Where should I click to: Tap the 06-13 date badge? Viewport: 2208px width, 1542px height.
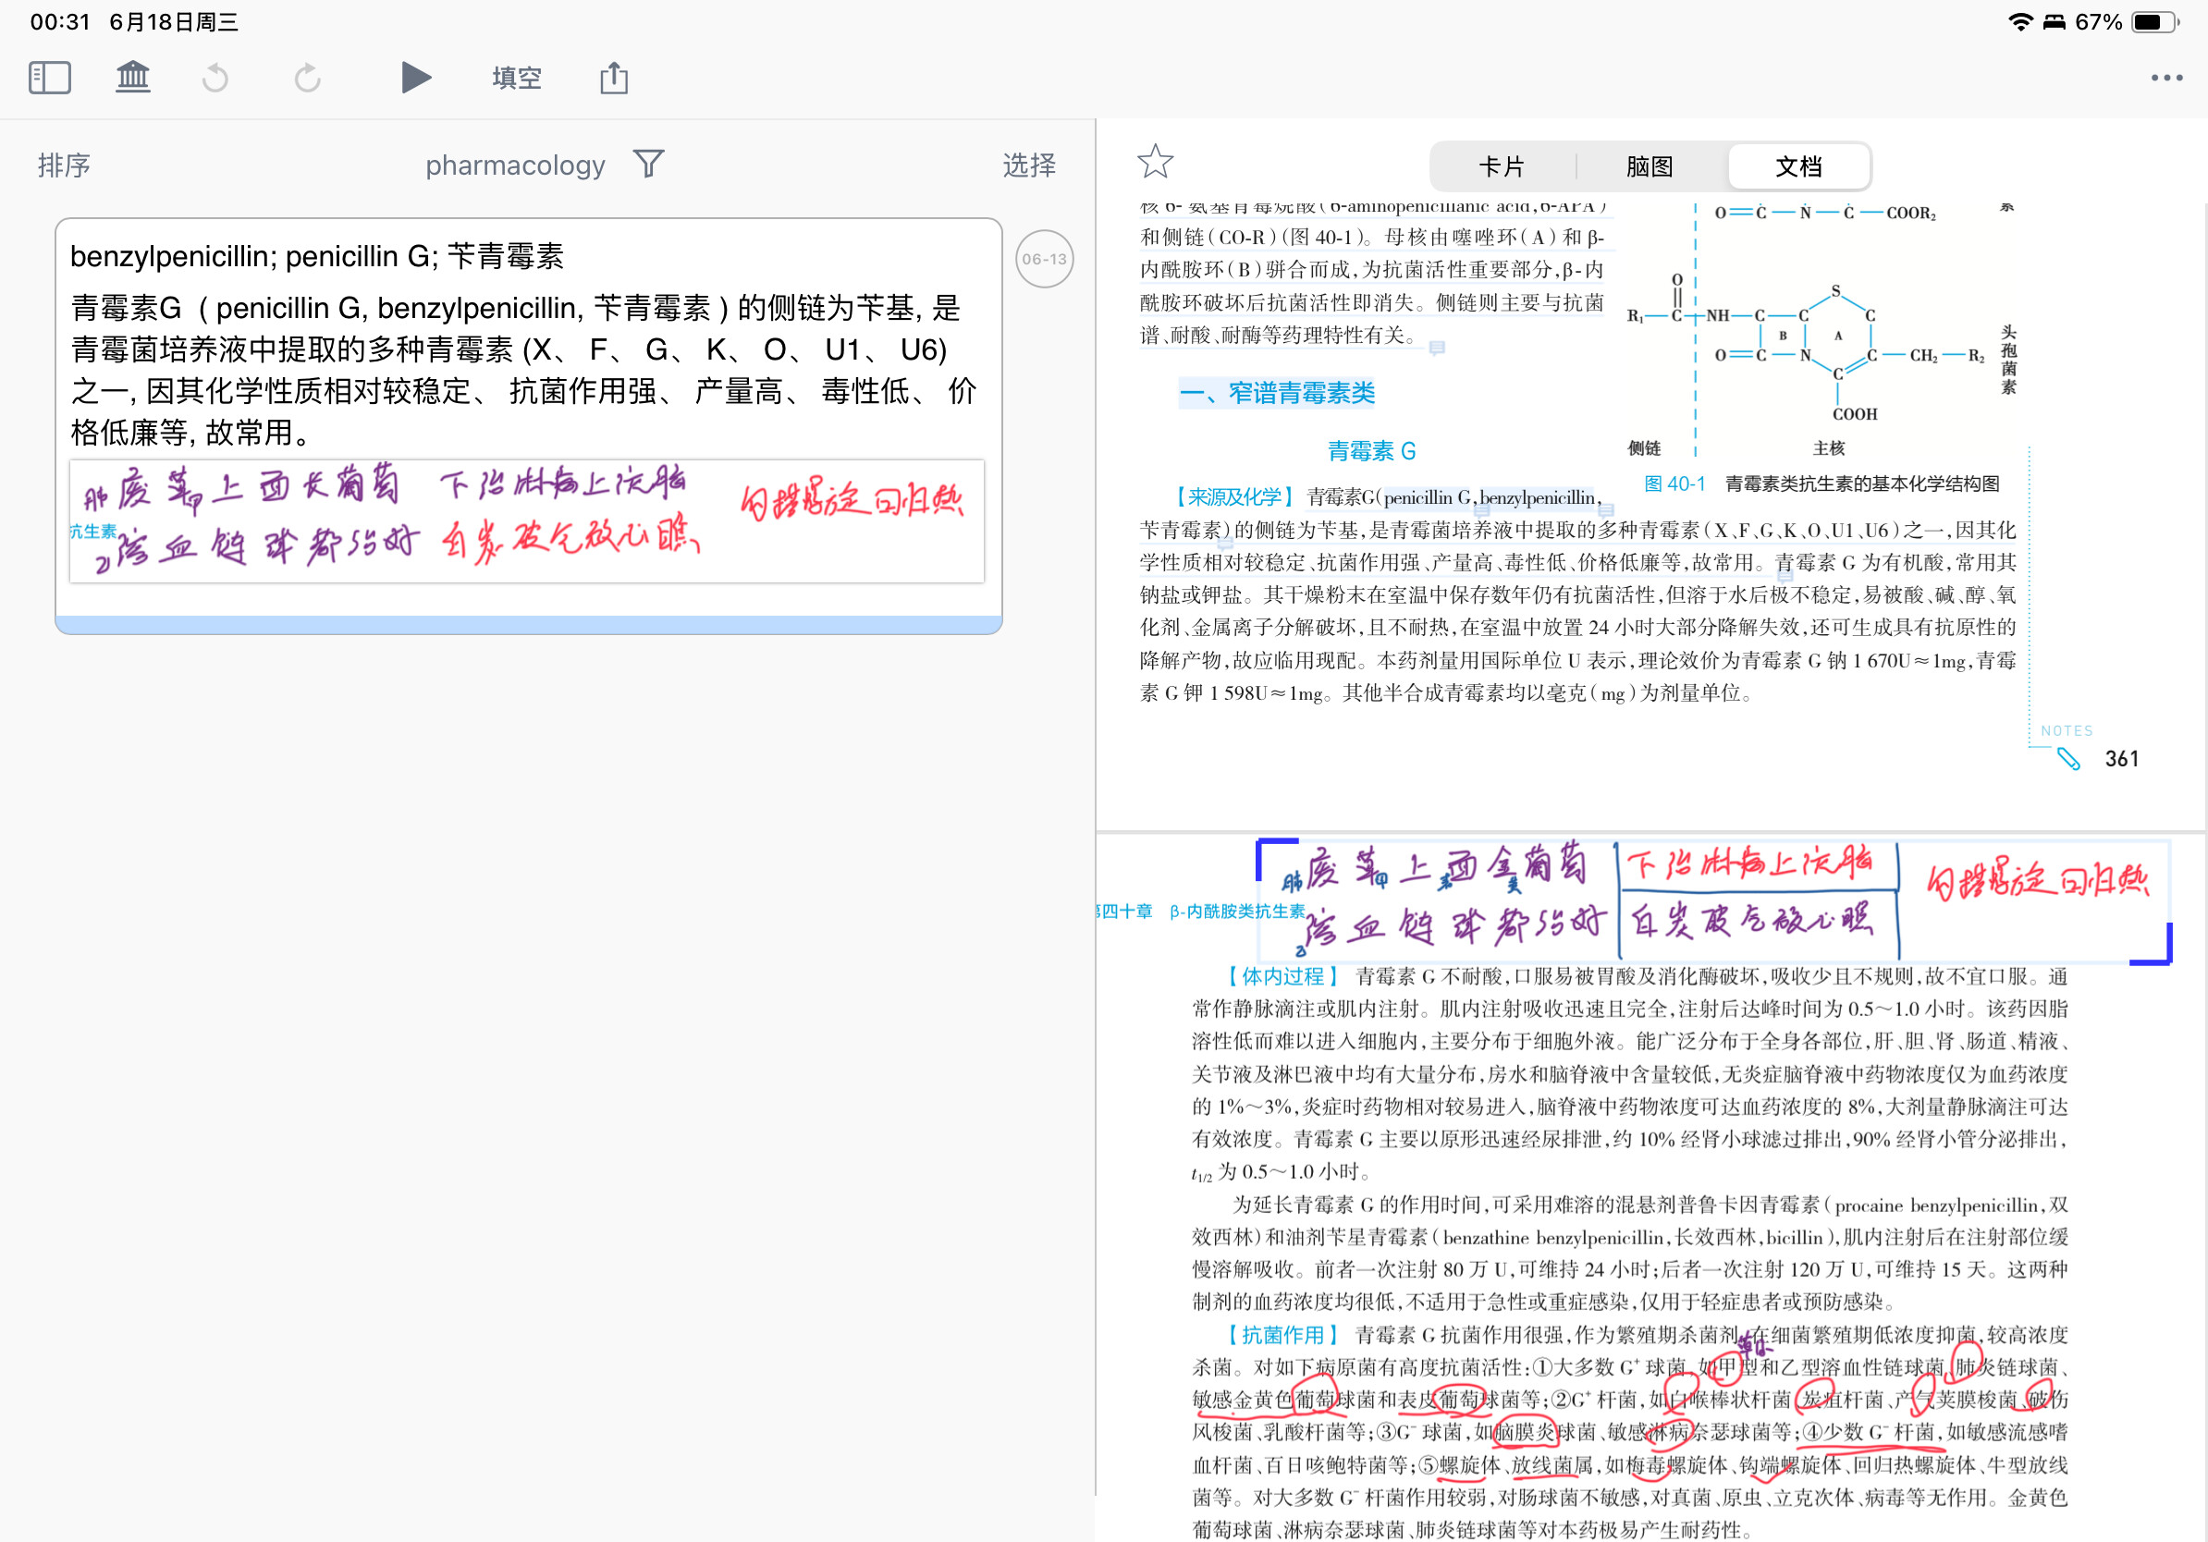(x=1045, y=260)
